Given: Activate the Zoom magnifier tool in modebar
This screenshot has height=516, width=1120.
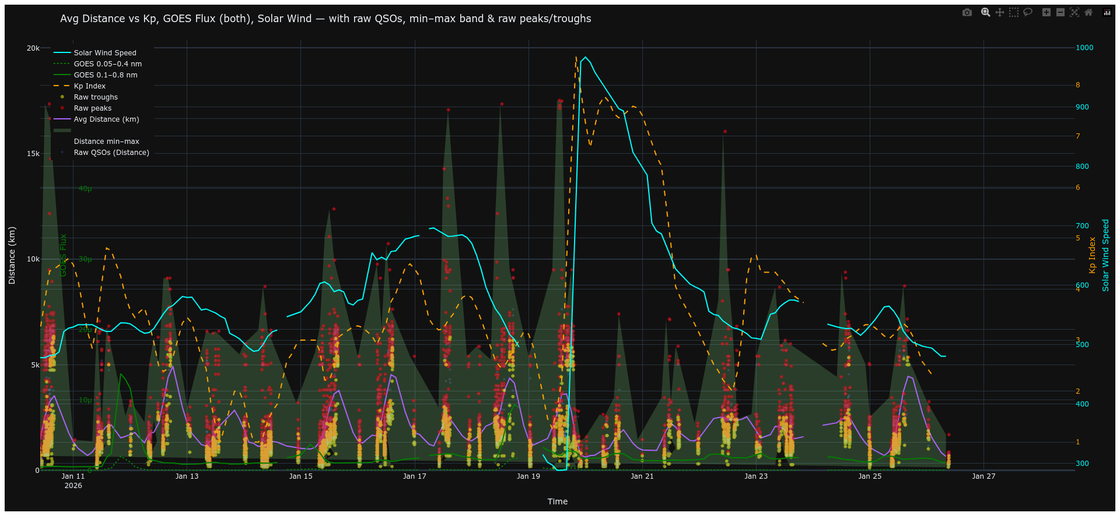Looking at the screenshot, I should tap(986, 12).
